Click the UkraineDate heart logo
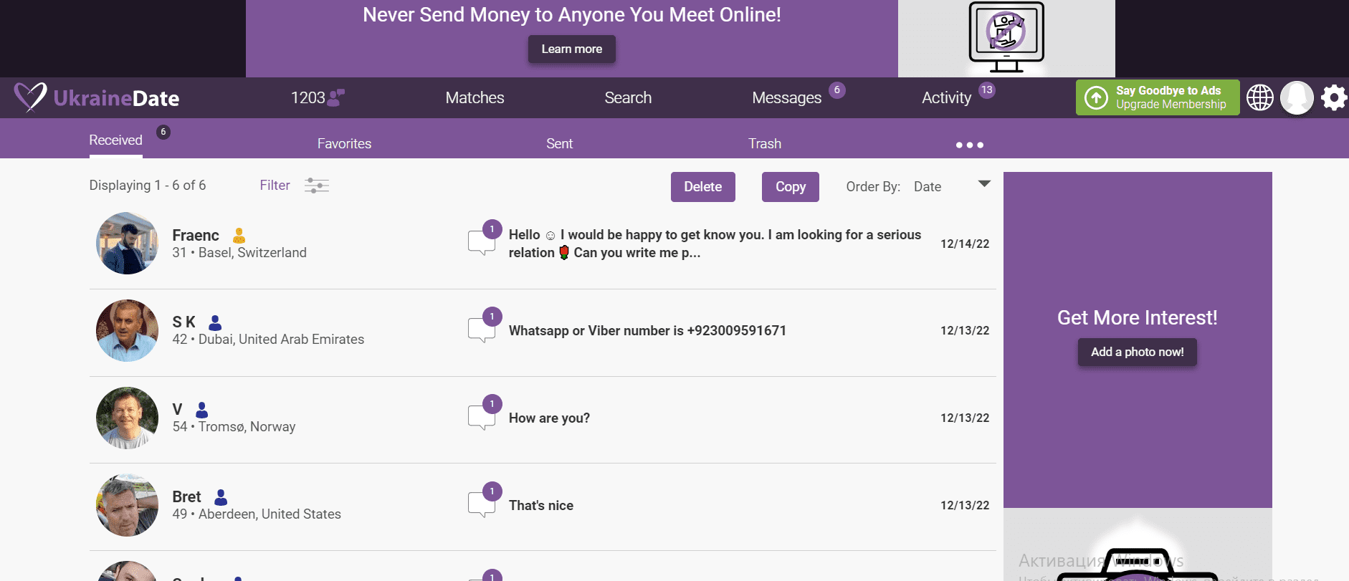 [30, 97]
